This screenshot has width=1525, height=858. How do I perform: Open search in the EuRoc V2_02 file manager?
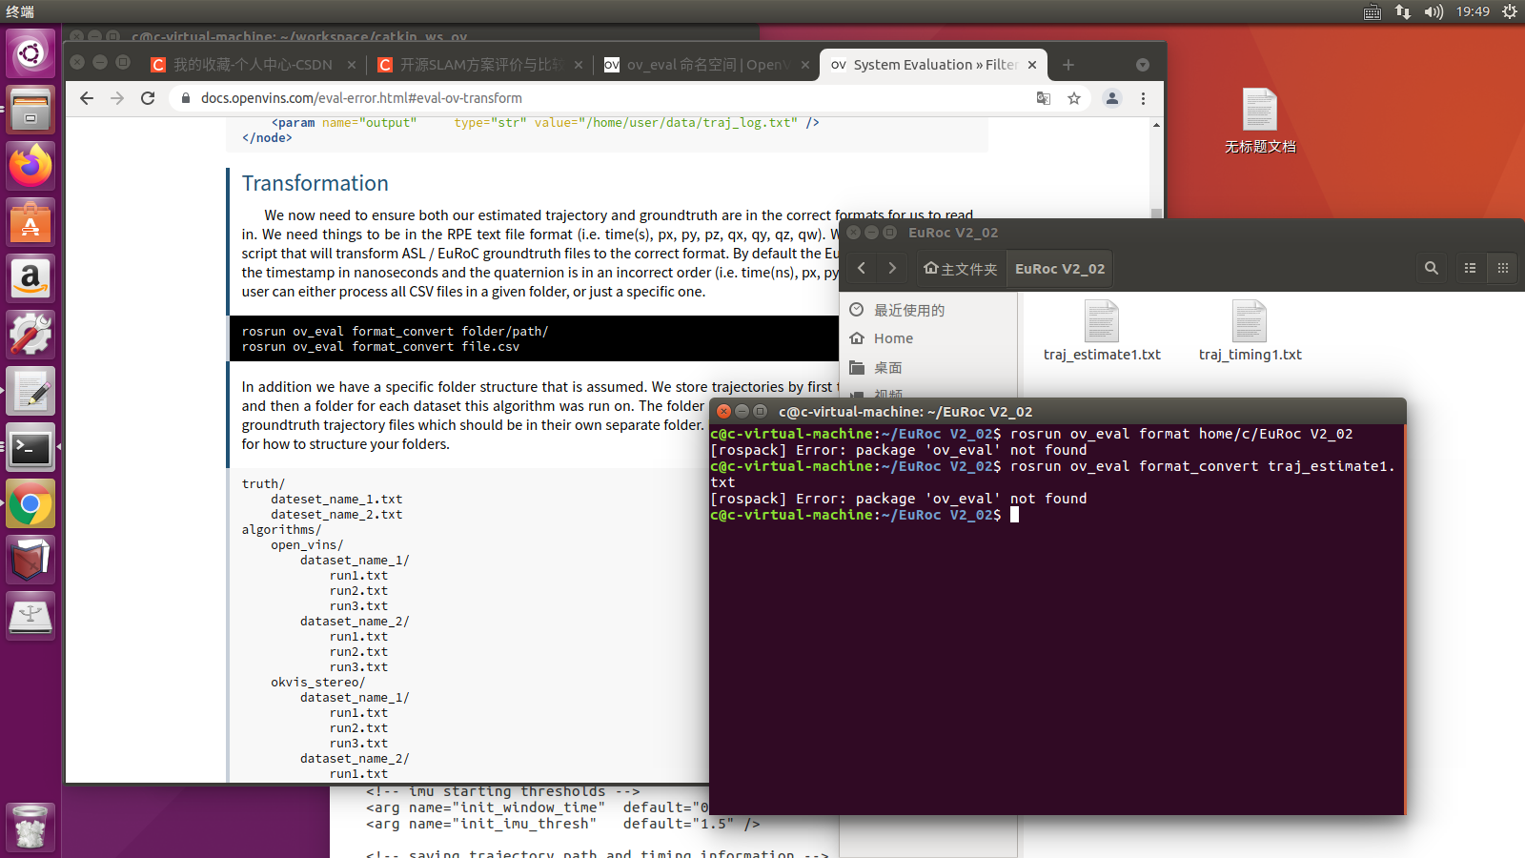[x=1431, y=268]
